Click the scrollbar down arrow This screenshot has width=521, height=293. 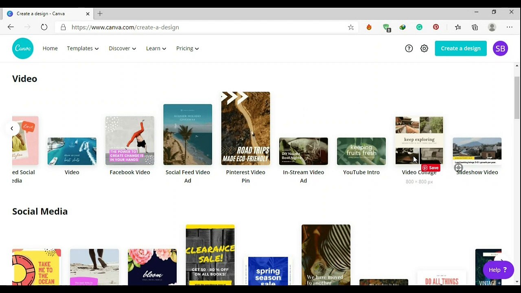point(517,282)
